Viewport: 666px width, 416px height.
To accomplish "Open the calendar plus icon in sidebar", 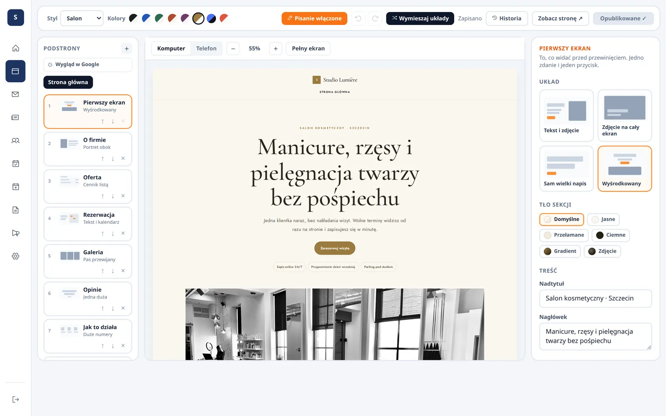I will [15, 187].
